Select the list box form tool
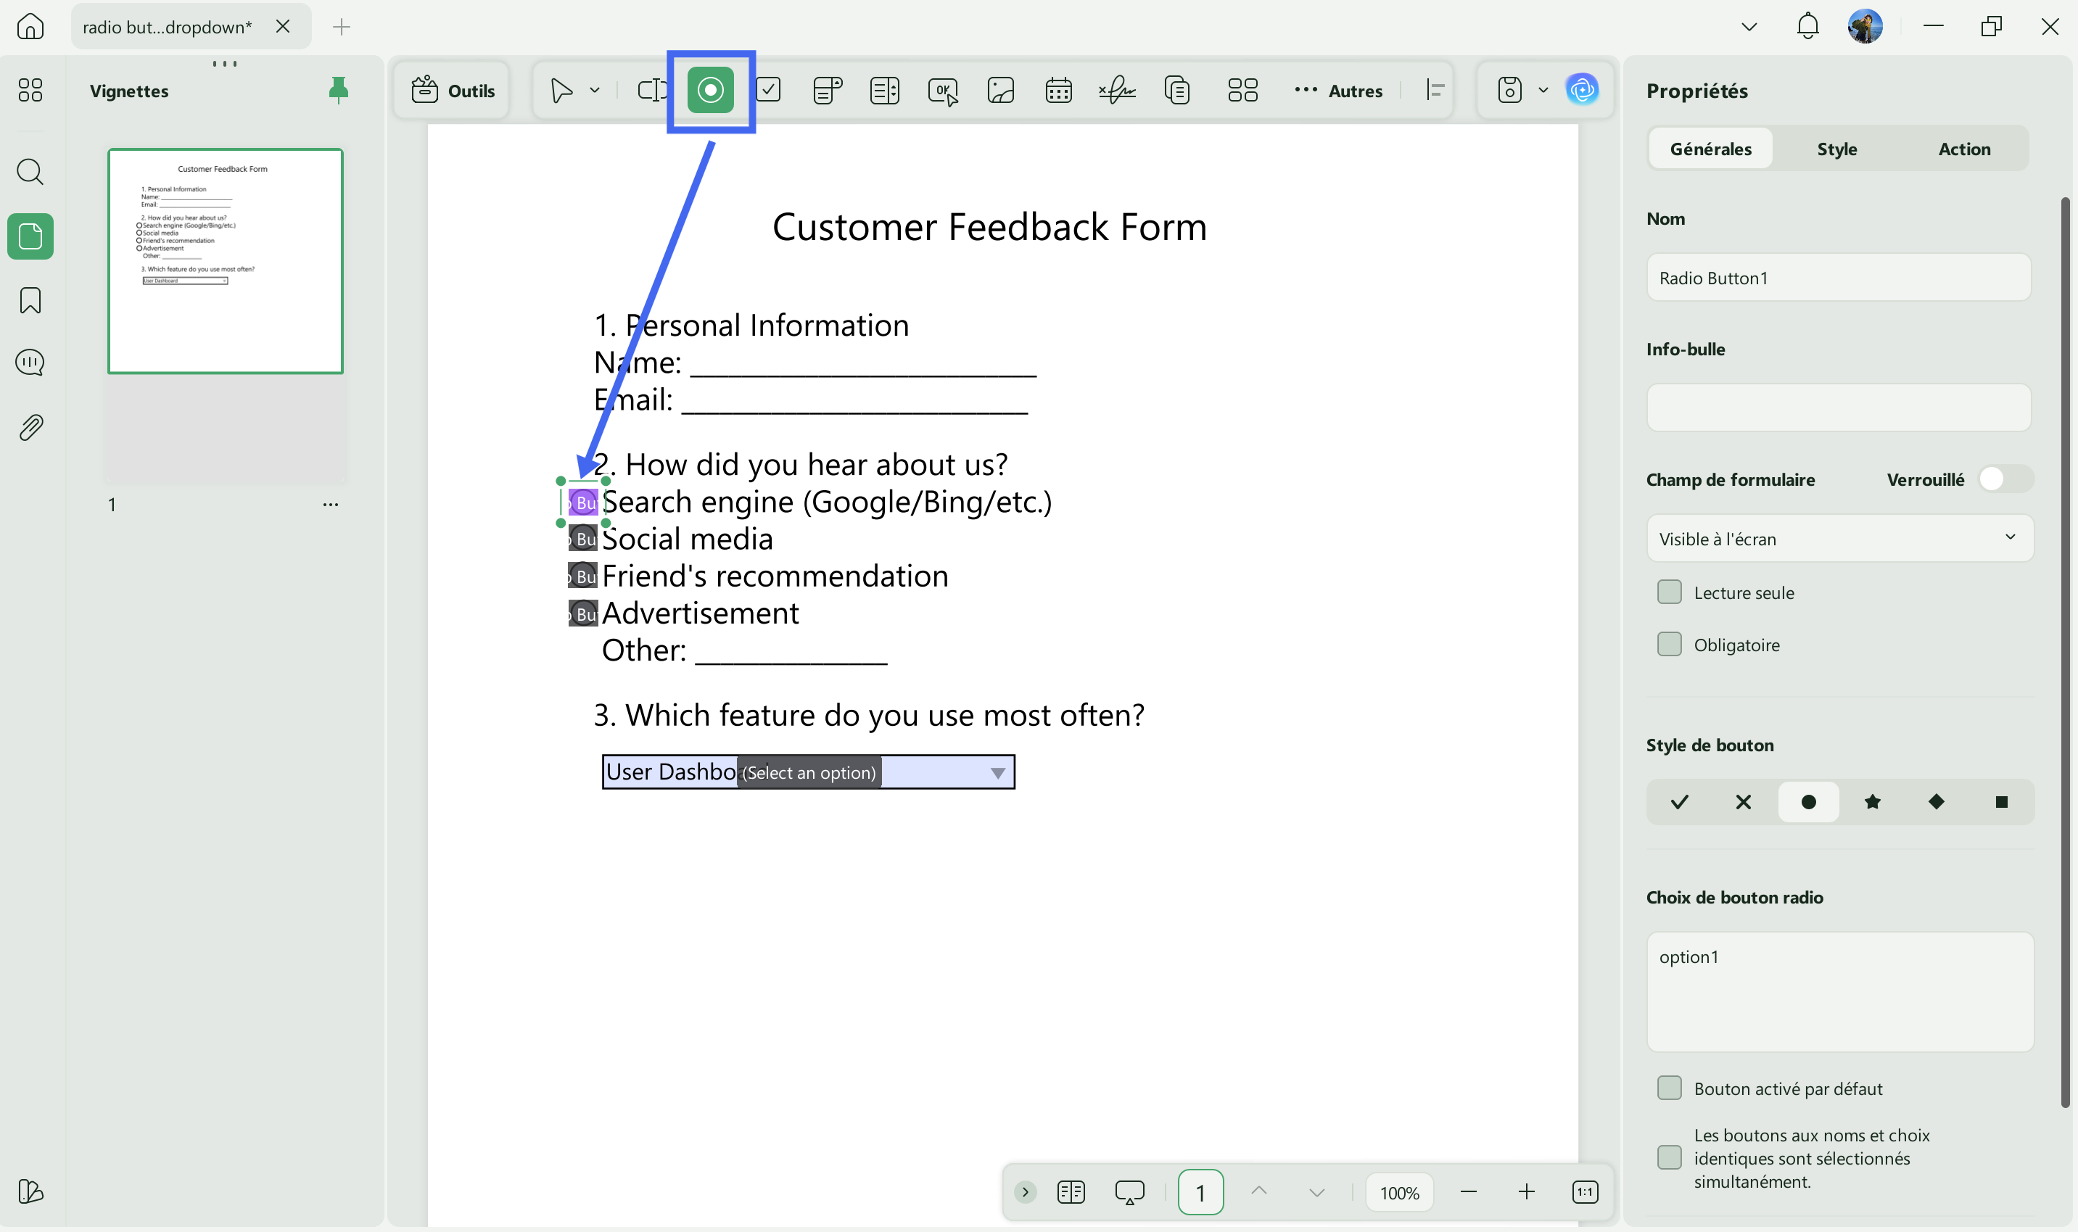The height and width of the screenshot is (1232, 2078). [x=884, y=90]
